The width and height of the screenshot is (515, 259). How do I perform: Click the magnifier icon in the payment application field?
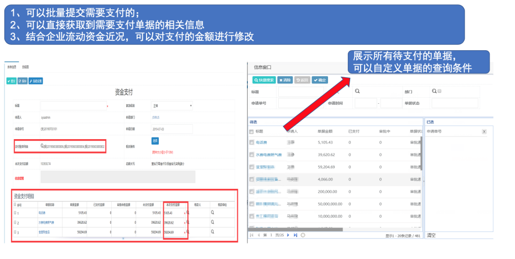point(43,146)
